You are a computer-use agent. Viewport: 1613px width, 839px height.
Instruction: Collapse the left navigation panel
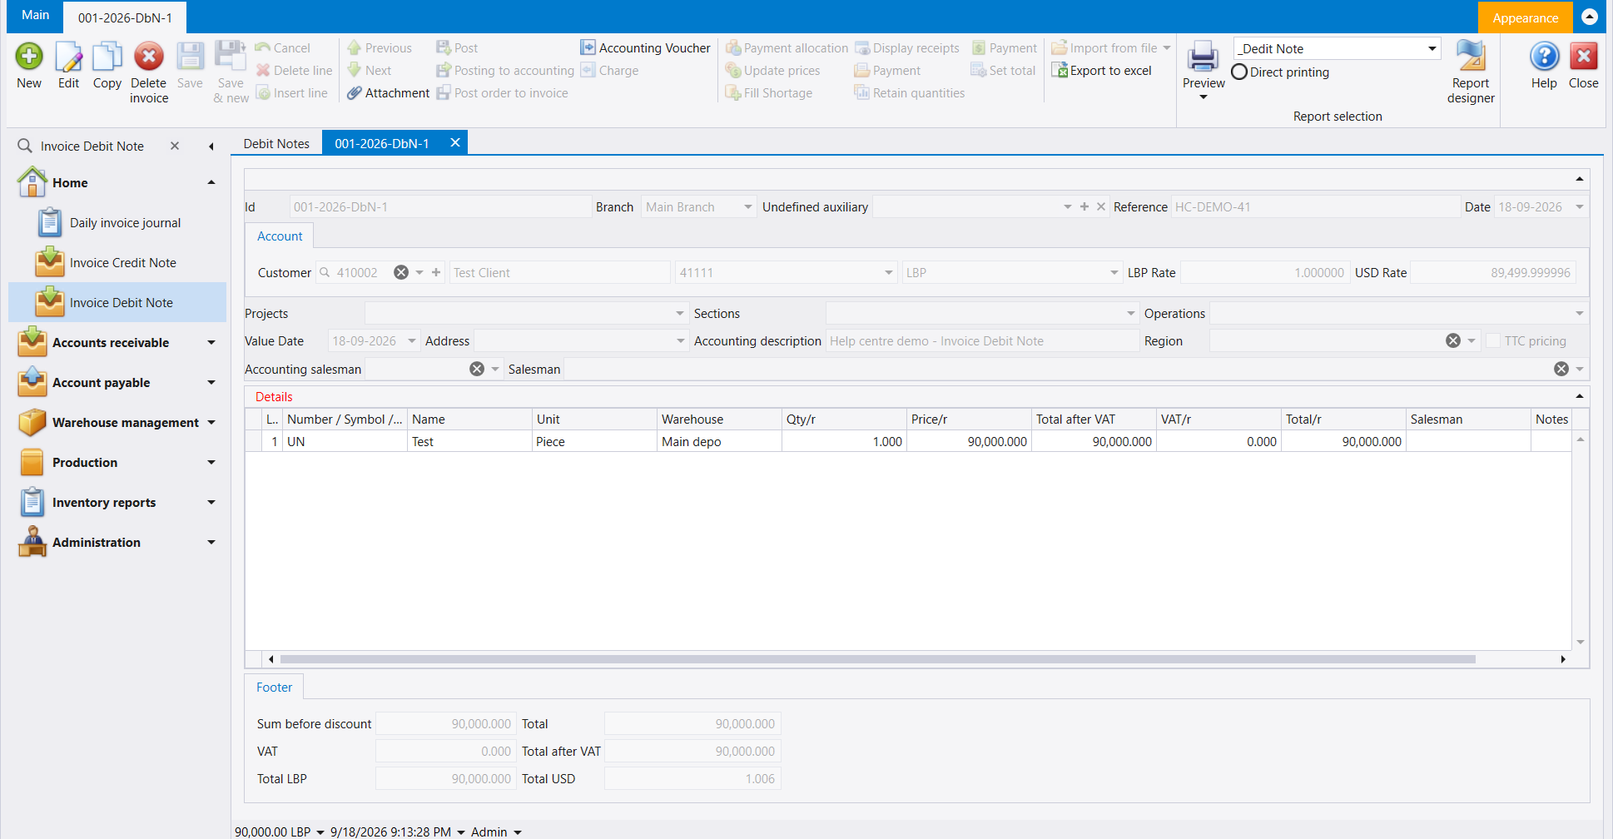(211, 146)
